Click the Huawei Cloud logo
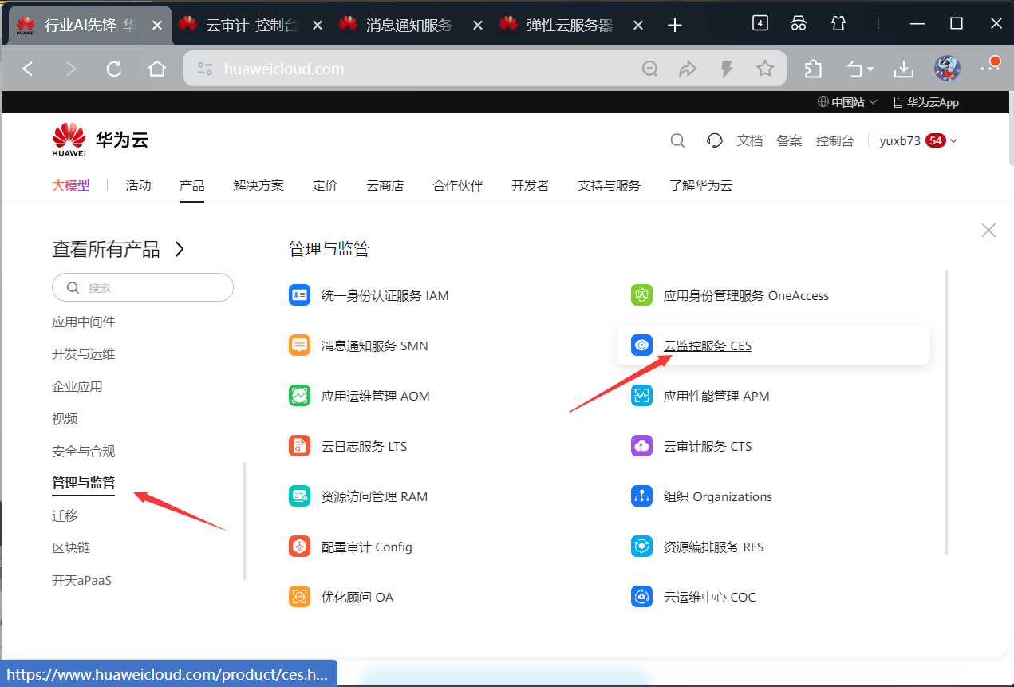The height and width of the screenshot is (687, 1014). point(100,140)
